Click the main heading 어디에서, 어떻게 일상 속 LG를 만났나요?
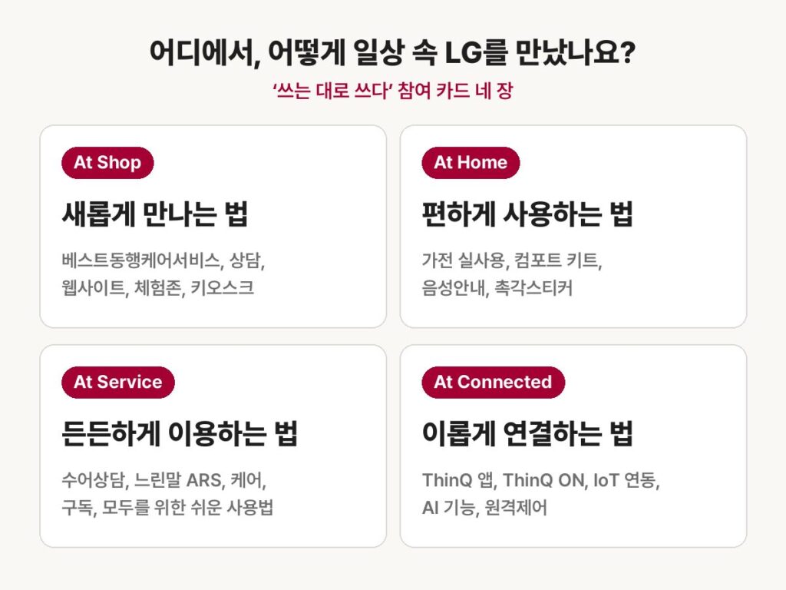786x590 pixels. 392,52
